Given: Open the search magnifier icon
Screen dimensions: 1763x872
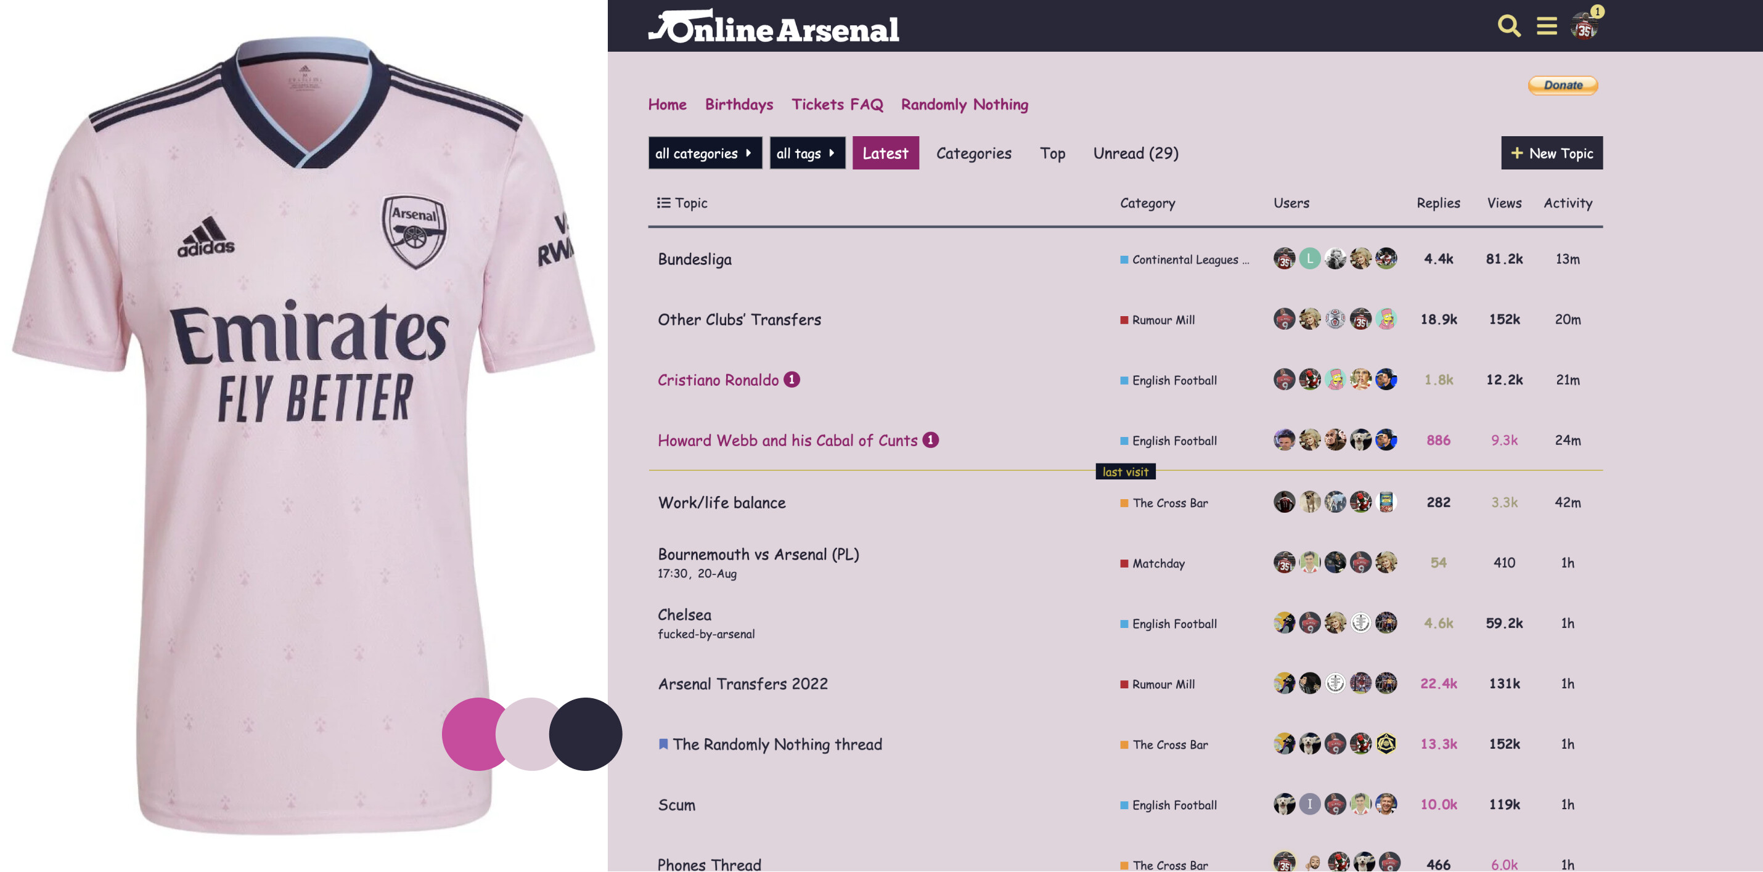Looking at the screenshot, I should click(1508, 26).
